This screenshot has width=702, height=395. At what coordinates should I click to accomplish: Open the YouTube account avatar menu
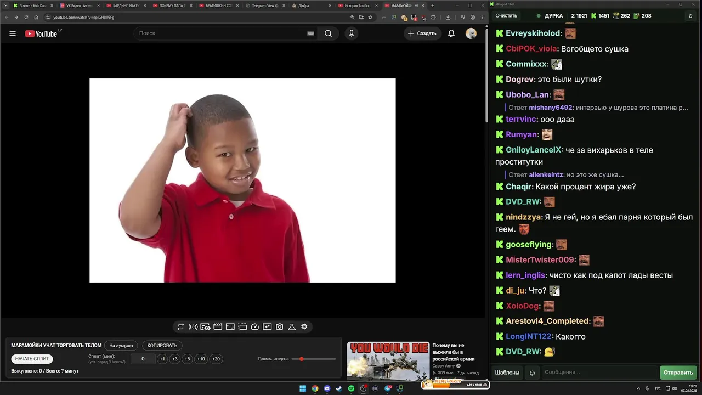[471, 33]
